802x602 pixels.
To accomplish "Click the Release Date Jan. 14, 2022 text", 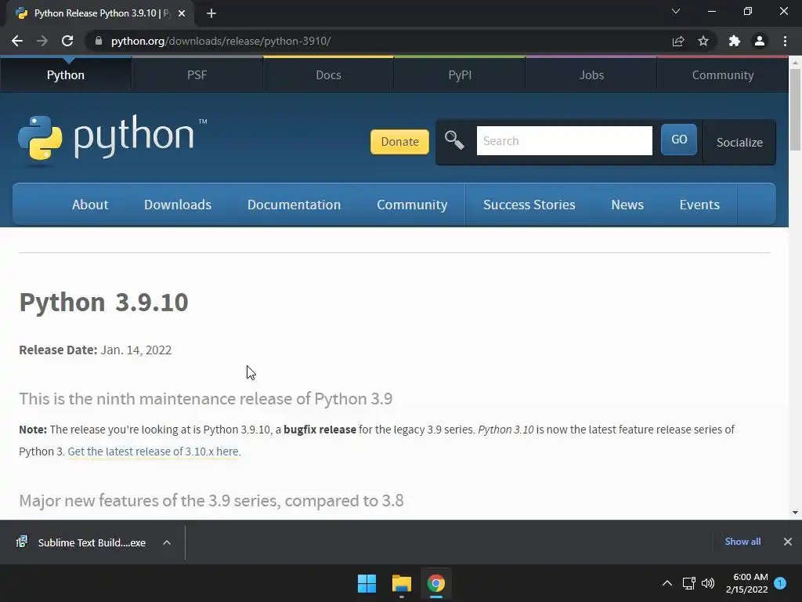I will (95, 350).
